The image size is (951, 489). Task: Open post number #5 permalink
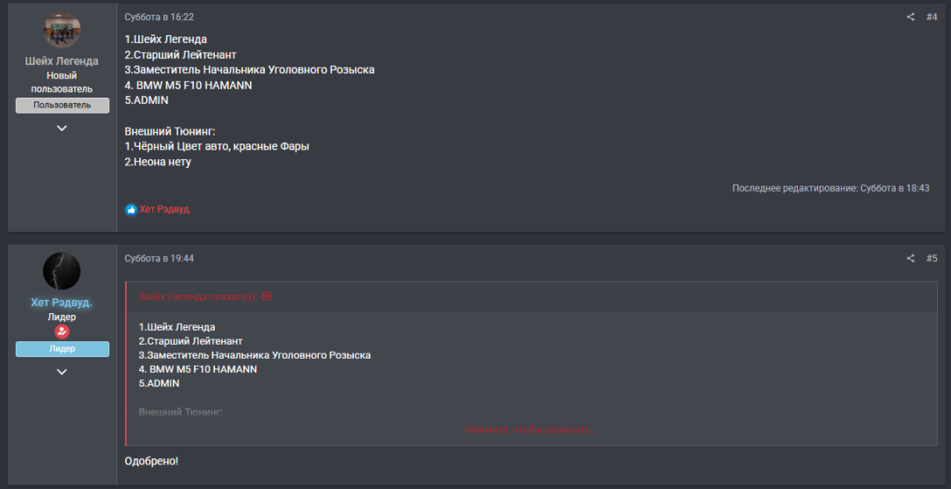pyautogui.click(x=932, y=259)
